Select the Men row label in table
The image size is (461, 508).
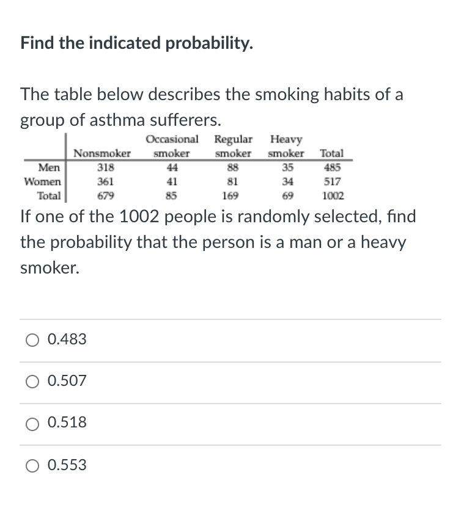point(50,168)
